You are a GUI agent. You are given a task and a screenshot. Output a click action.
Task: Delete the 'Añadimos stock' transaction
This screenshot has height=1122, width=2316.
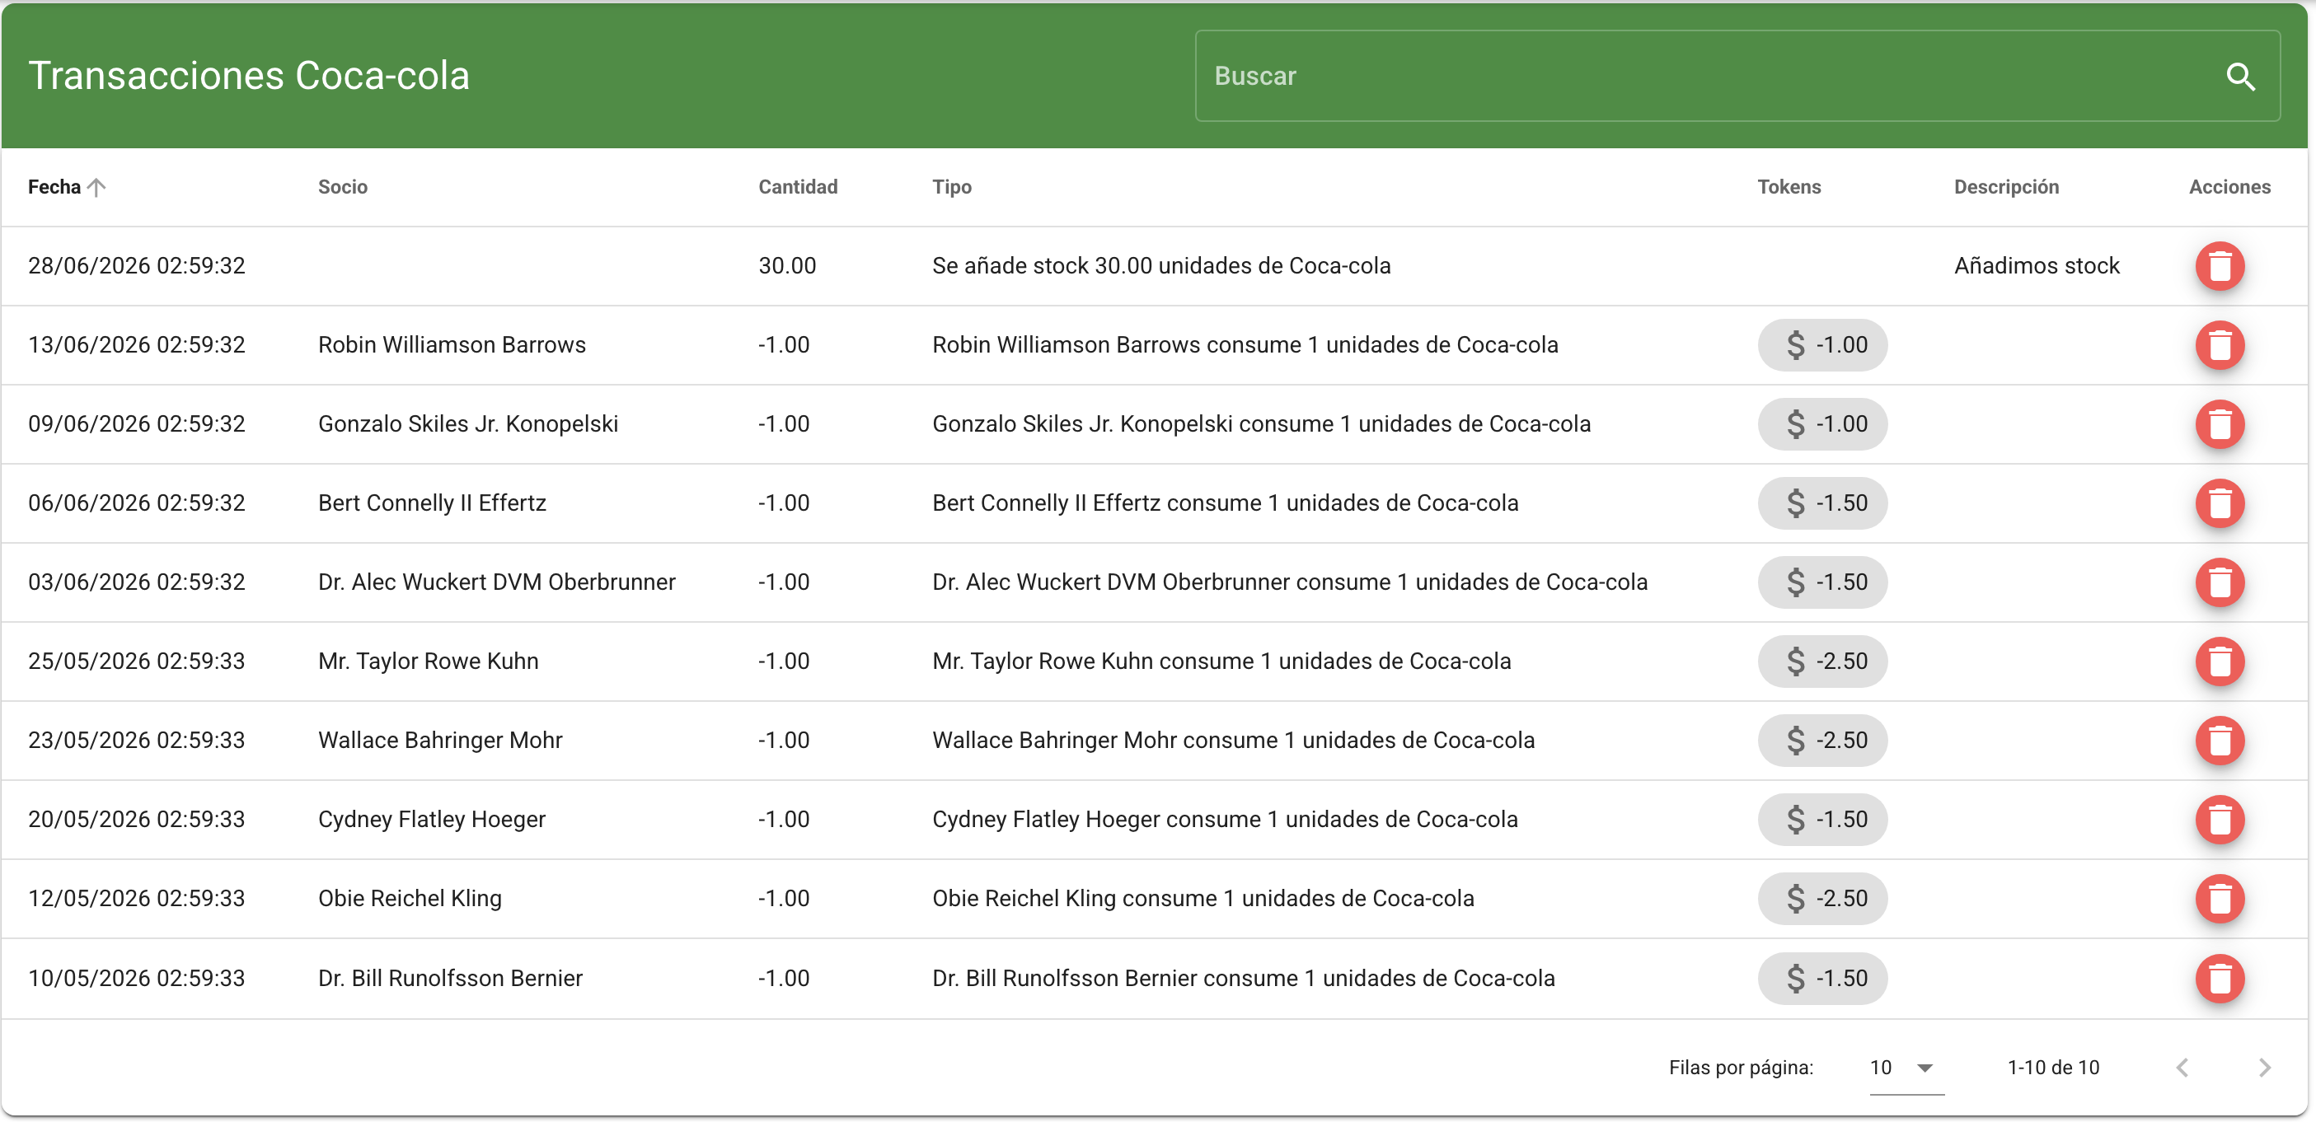[2219, 266]
